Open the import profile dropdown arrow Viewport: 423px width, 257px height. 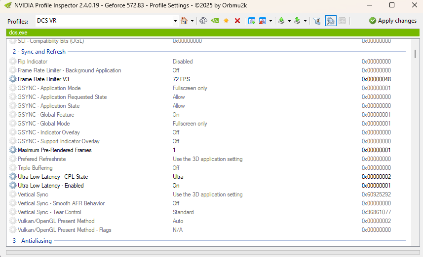(305, 21)
